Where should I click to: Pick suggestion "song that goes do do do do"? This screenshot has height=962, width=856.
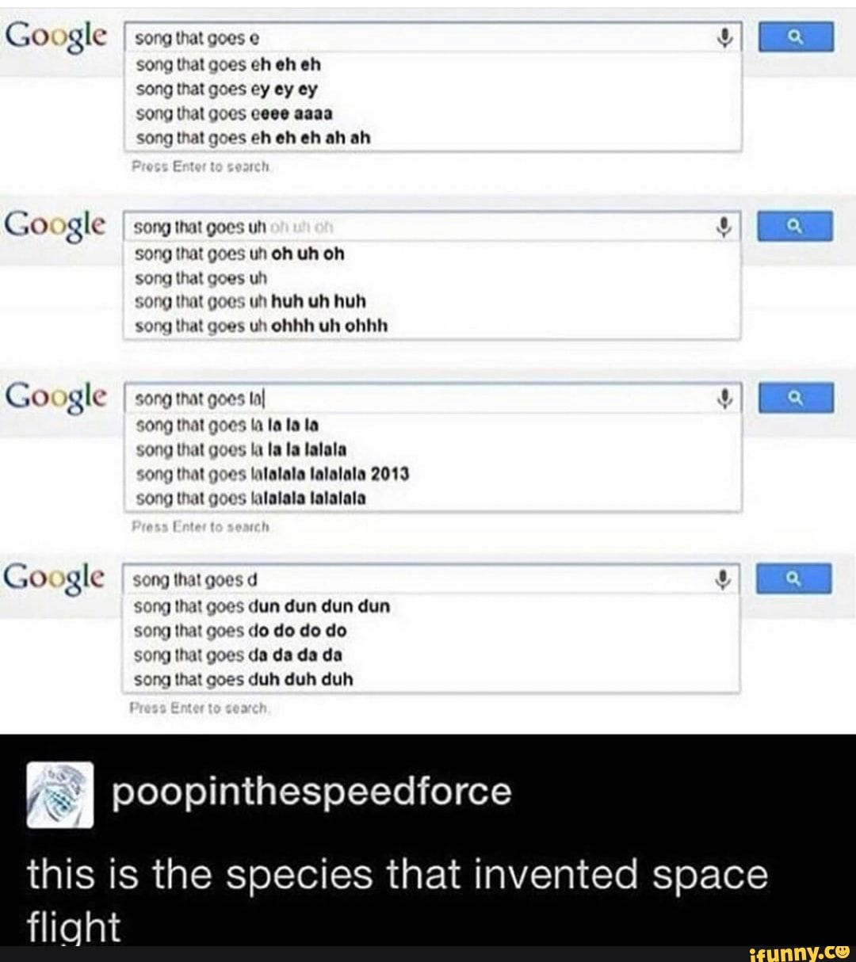pos(240,631)
